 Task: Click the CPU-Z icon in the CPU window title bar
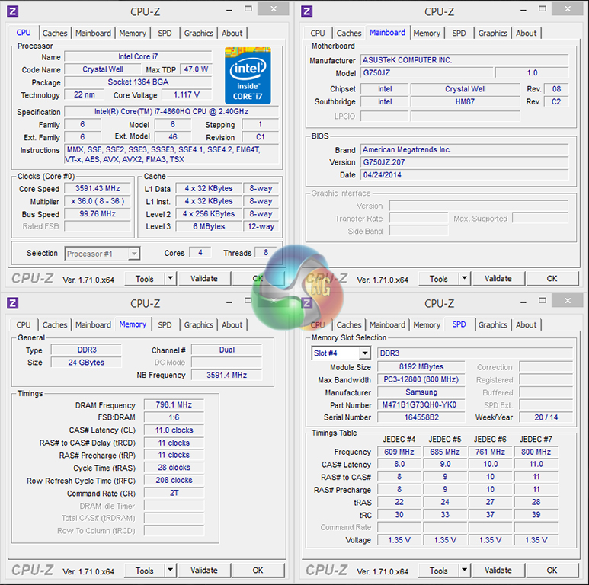click(13, 11)
